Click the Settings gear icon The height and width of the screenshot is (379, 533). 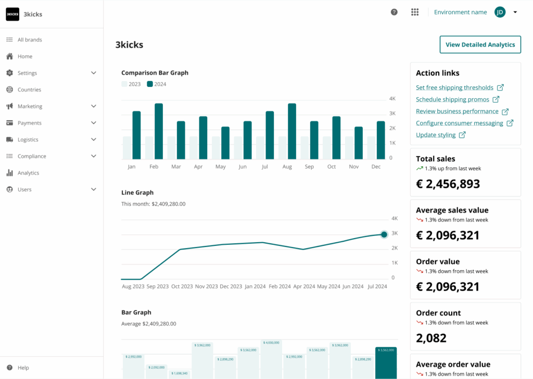tap(9, 73)
